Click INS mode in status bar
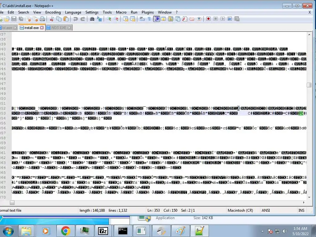Viewport: 316px width, 237px height. pos(301,210)
